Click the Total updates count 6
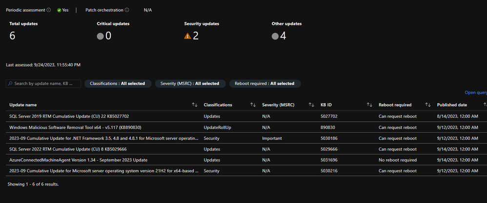The image size is (487, 203). pos(12,36)
